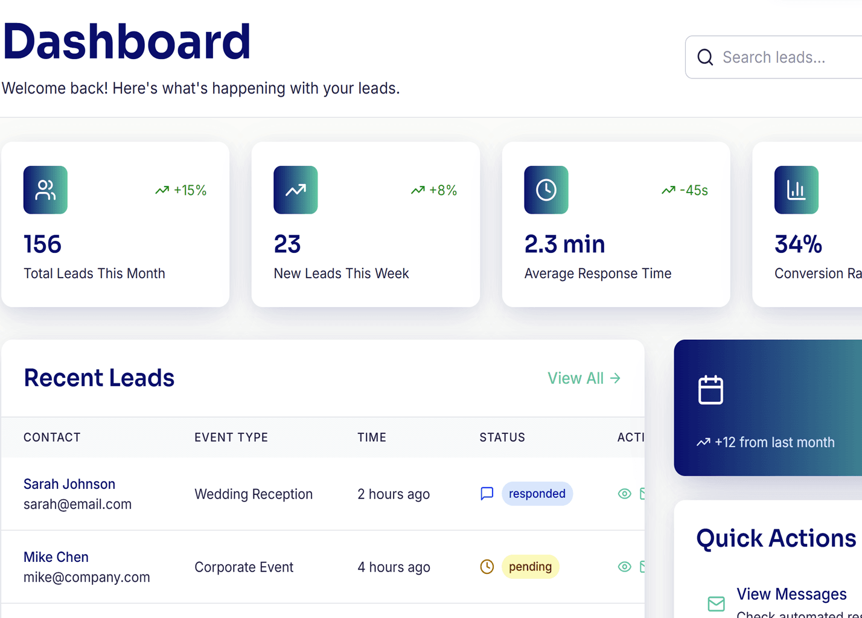Click mike@company.com email address
This screenshot has height=618, width=862.
point(86,577)
